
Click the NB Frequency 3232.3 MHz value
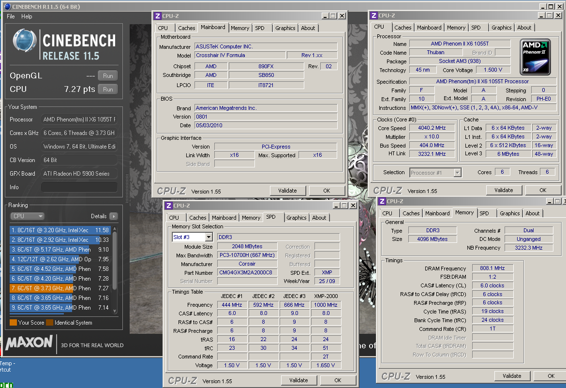pyautogui.click(x=528, y=248)
